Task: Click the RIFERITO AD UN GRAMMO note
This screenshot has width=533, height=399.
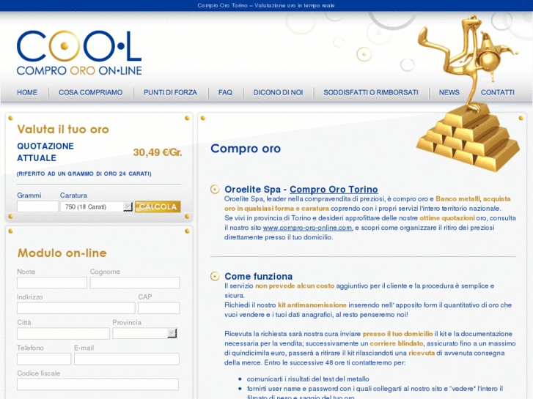Action: point(84,174)
